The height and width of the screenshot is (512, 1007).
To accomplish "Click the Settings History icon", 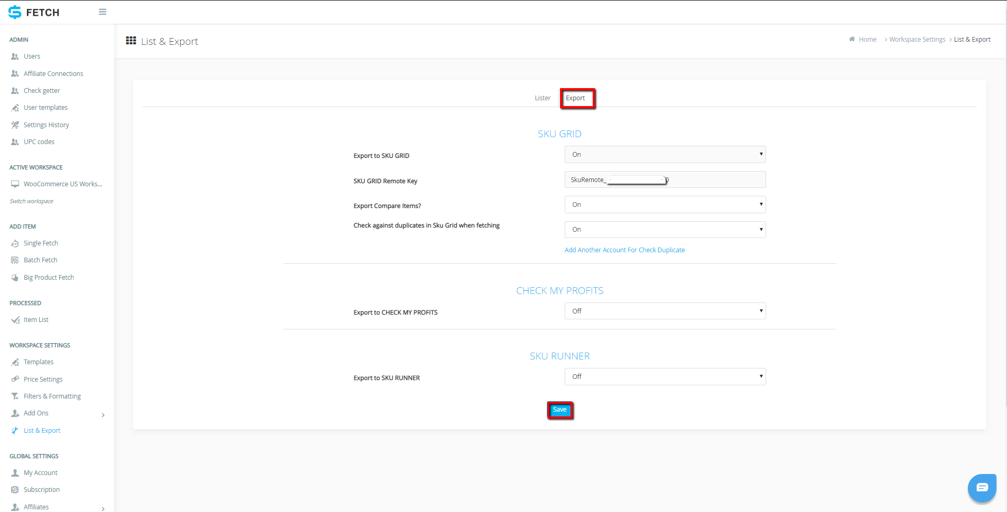I will 15,125.
